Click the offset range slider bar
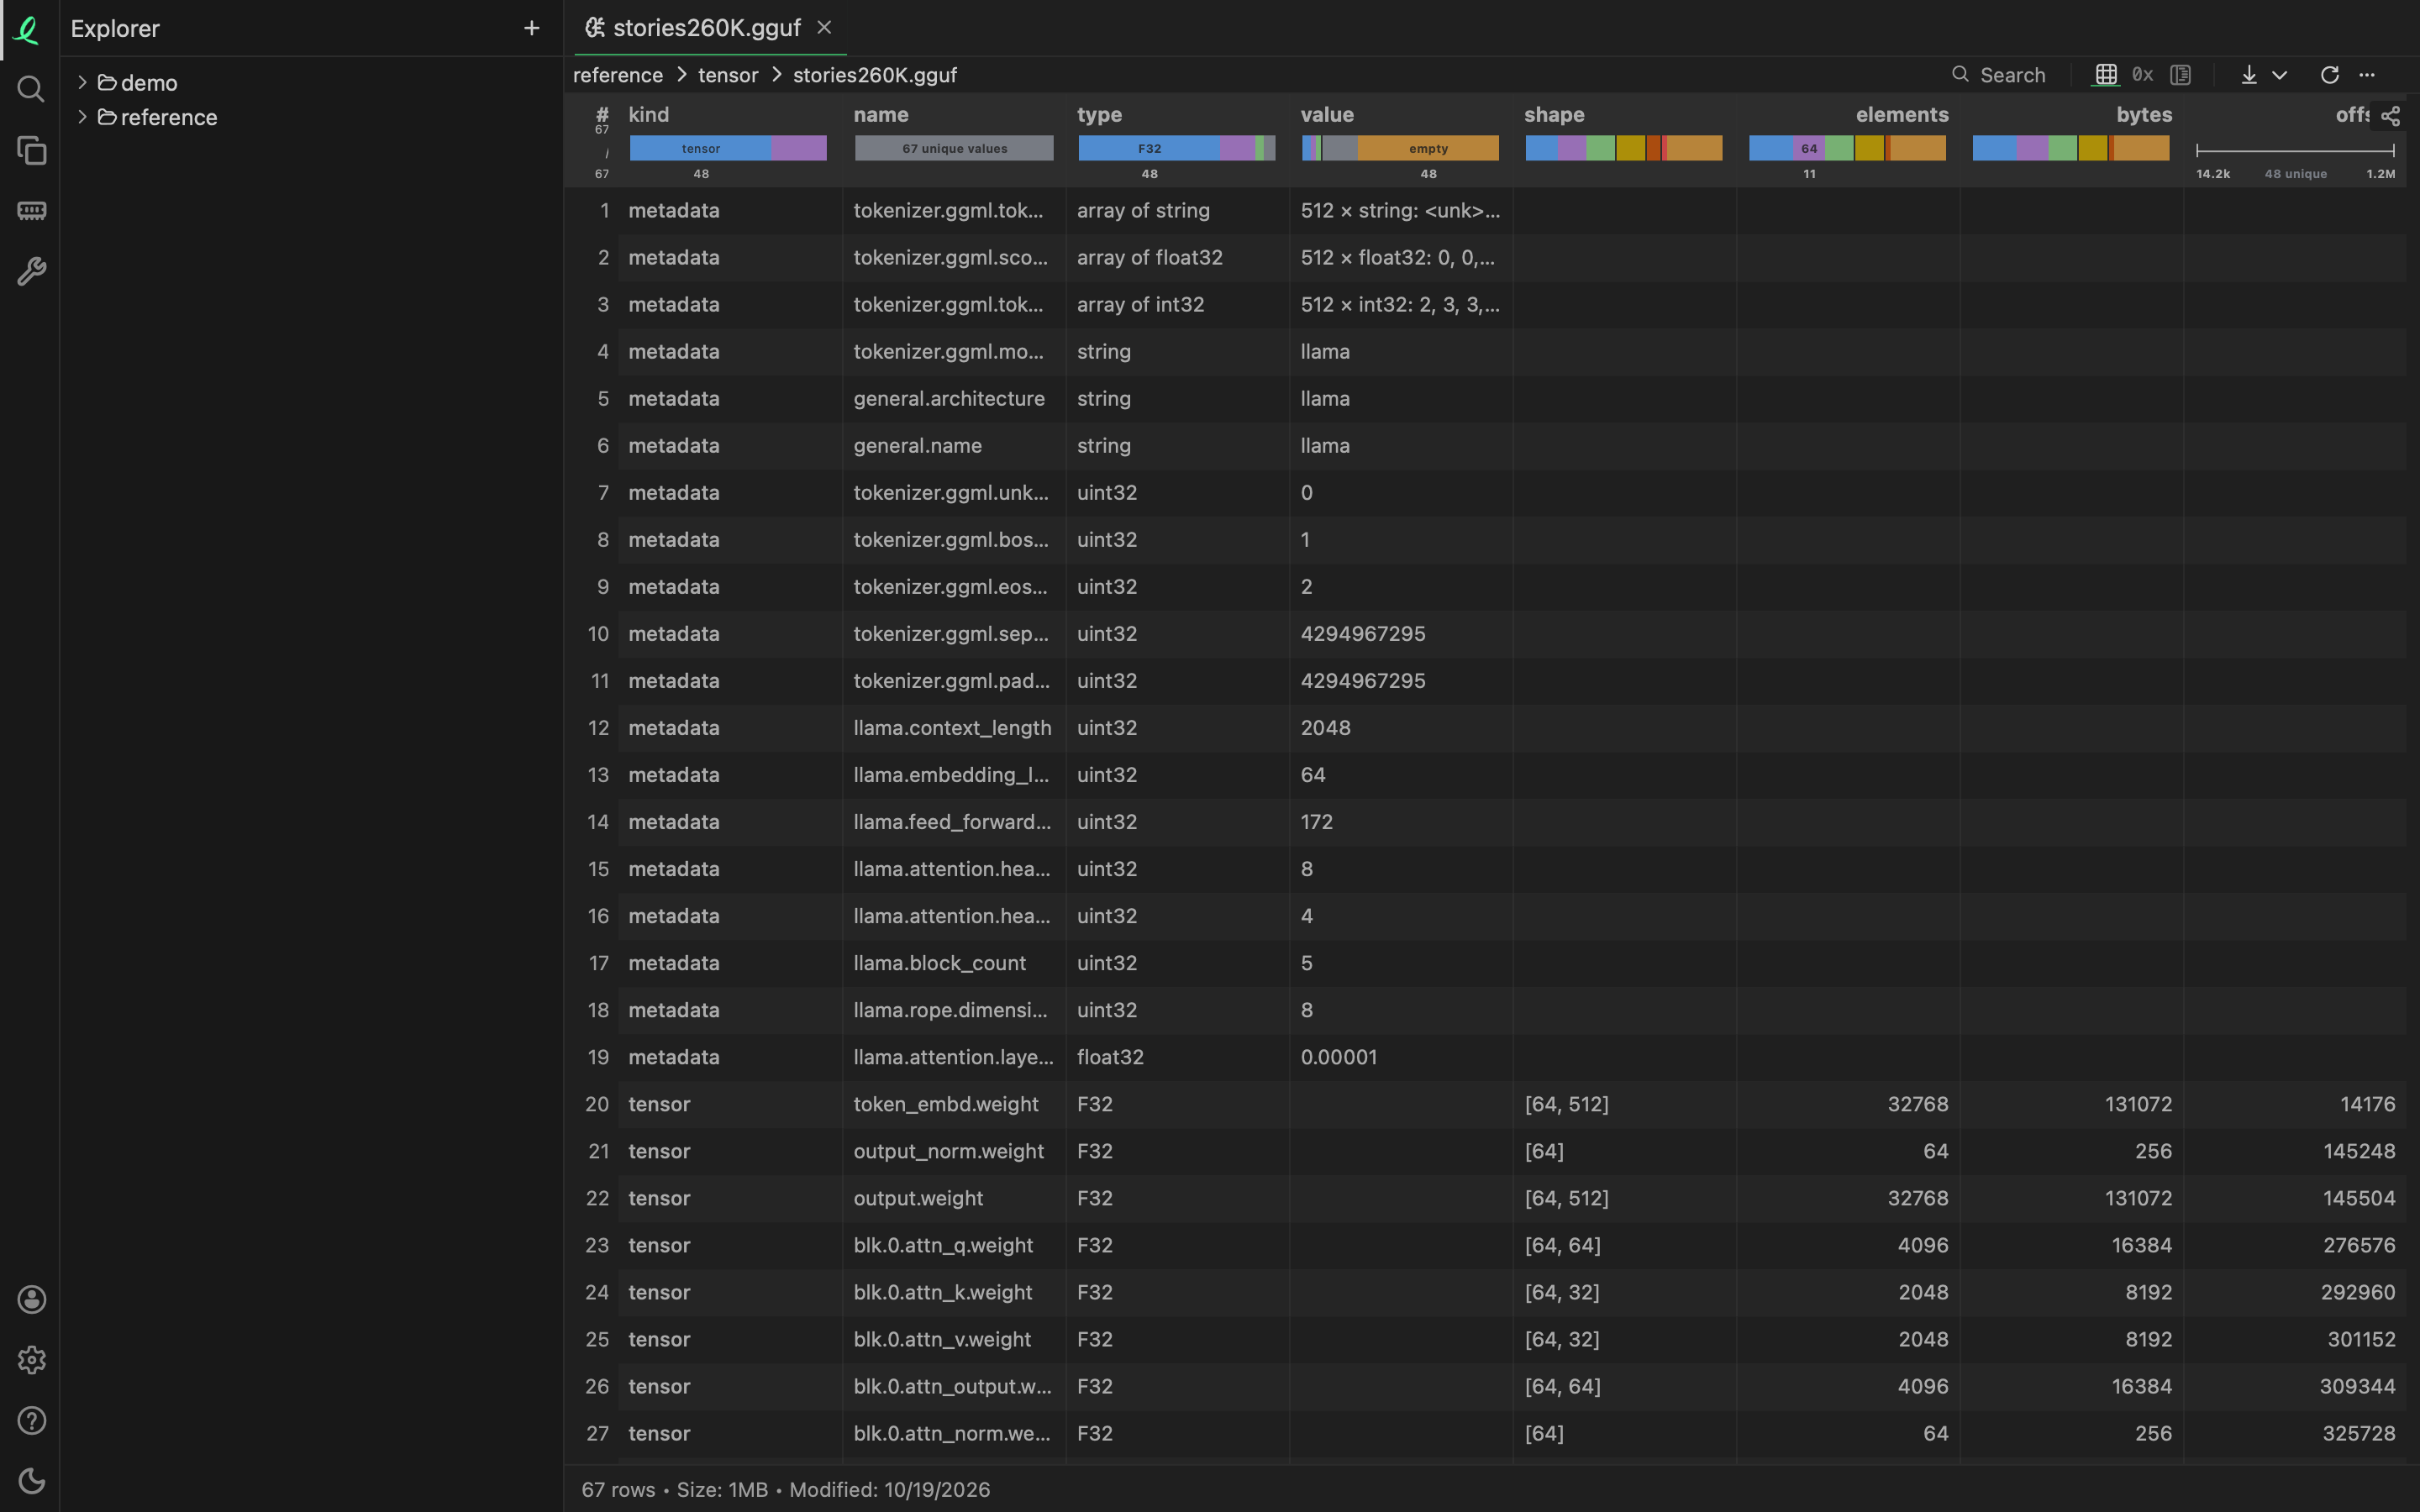2420x1512 pixels. (x=2295, y=150)
